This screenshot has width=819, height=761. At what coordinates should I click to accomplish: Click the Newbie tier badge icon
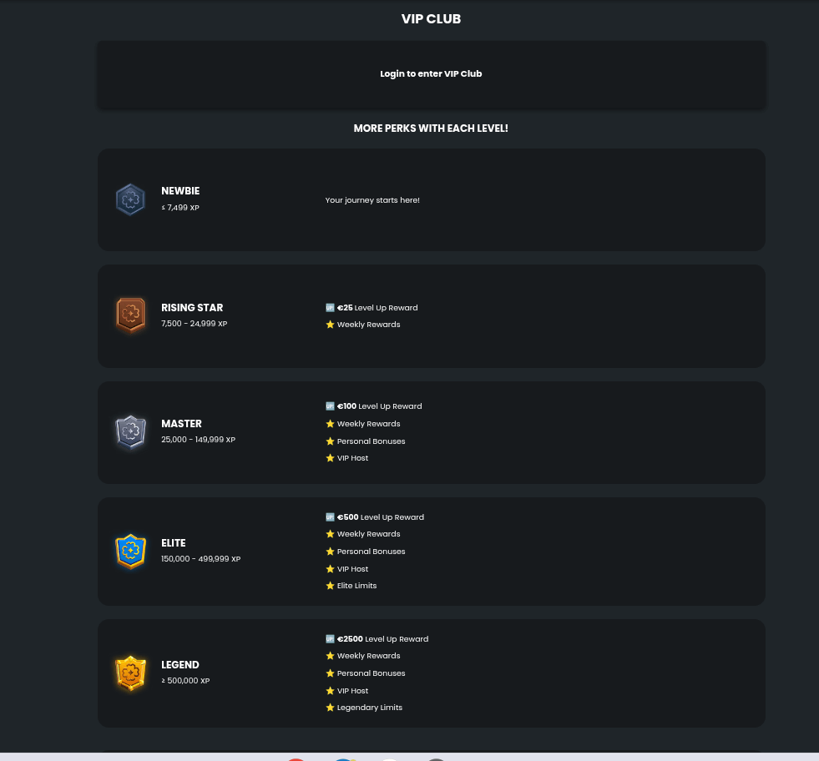coord(130,199)
